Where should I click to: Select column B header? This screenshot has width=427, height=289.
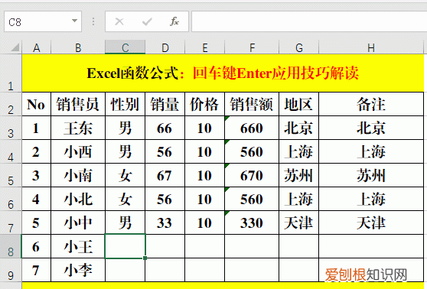click(x=78, y=47)
